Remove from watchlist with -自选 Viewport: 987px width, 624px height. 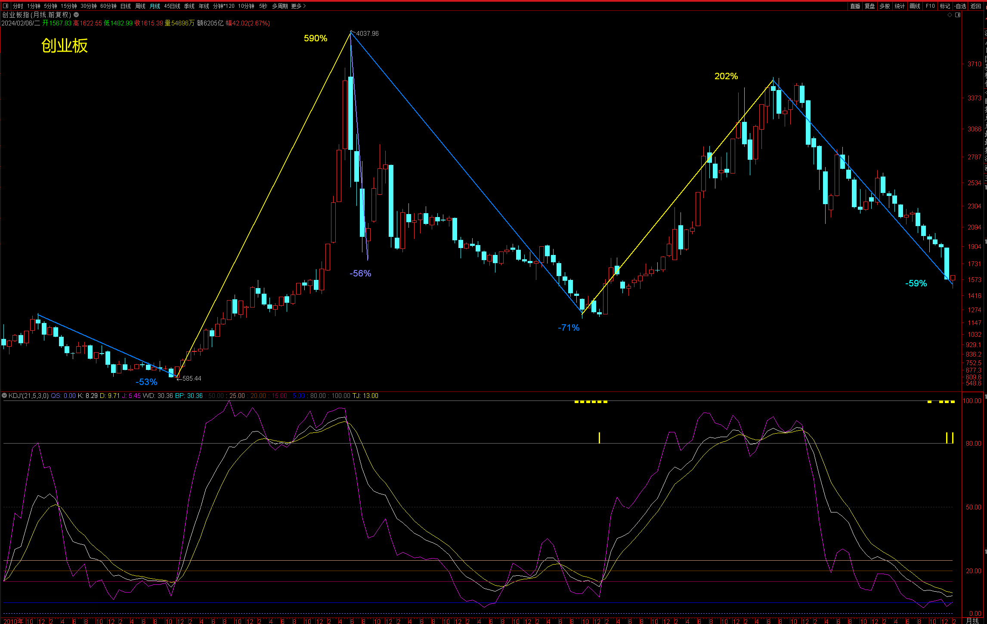960,6
